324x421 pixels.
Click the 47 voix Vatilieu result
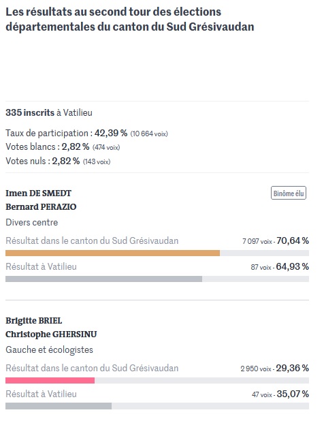pyautogui.click(x=262, y=394)
